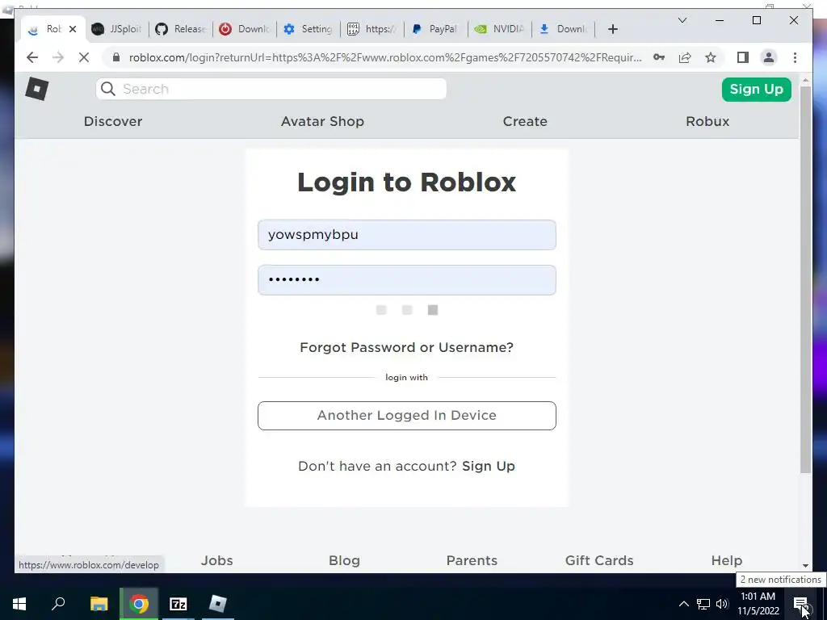Open Gift Cards footer link
Screen dimensions: 827x620
[x=599, y=560]
